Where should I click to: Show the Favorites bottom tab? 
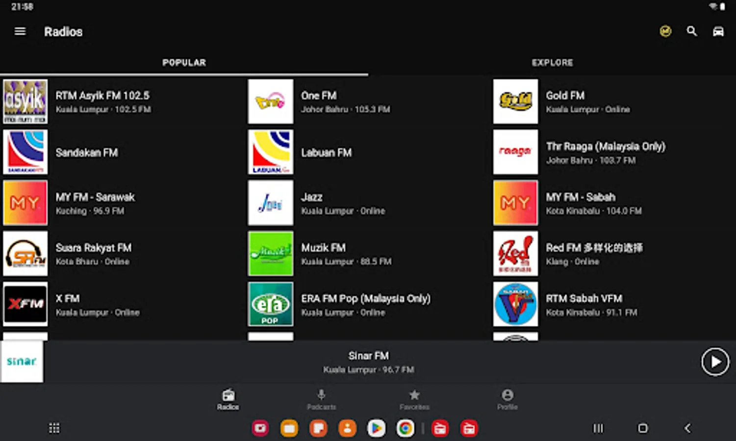414,399
